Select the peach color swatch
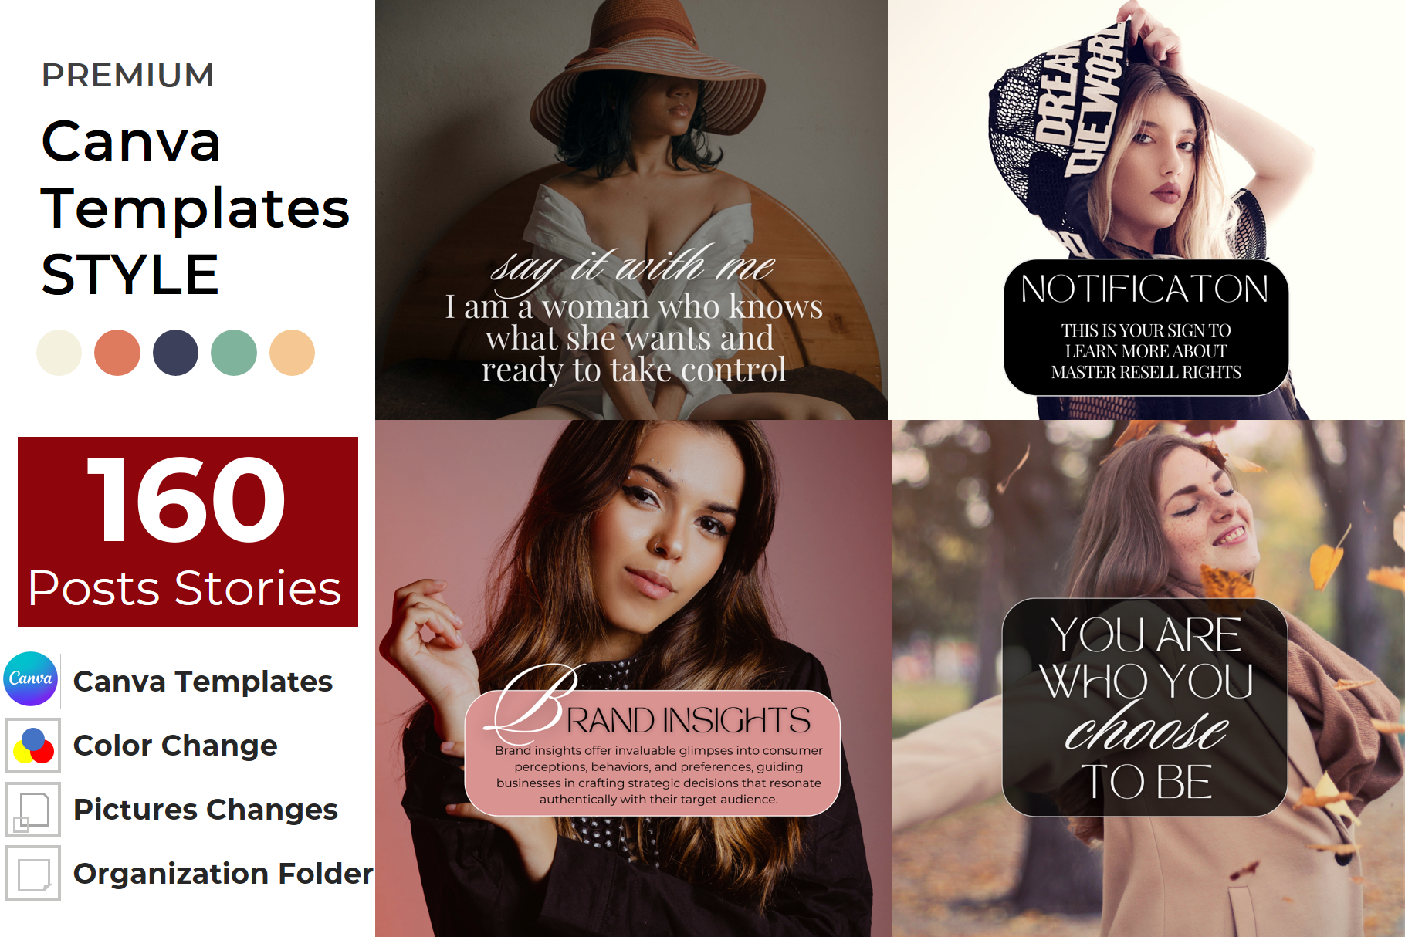The width and height of the screenshot is (1405, 937). coord(292,353)
